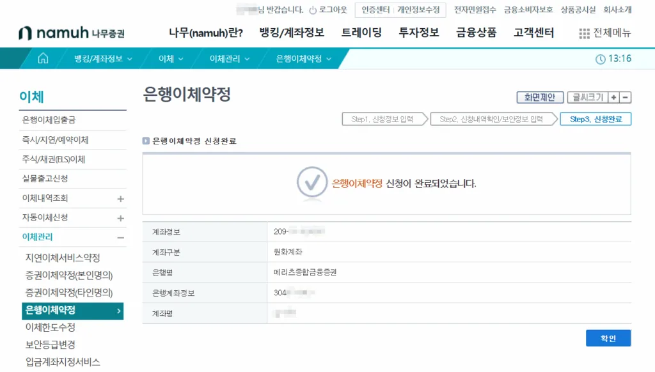Click the namuh 나무증권 logo

pyautogui.click(x=72, y=33)
